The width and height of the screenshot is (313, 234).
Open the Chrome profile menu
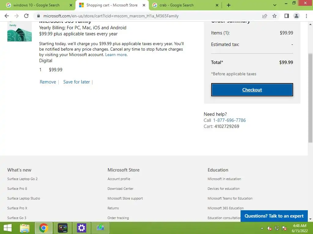click(x=296, y=16)
